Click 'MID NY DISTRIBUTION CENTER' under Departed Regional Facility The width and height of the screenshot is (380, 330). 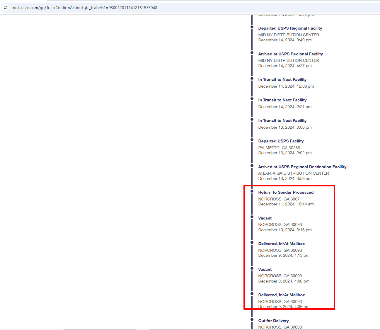pos(289,35)
